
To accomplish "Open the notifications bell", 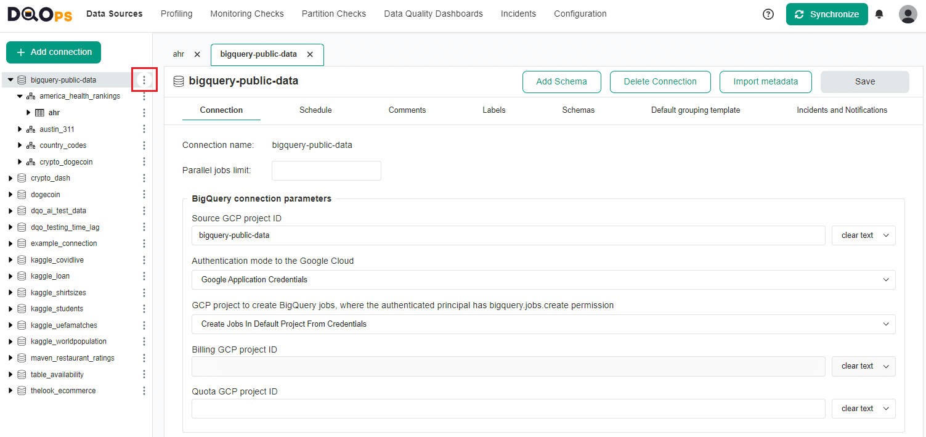I will 879,14.
